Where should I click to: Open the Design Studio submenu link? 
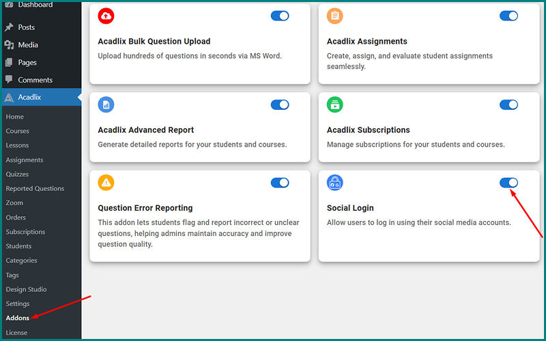click(25, 289)
